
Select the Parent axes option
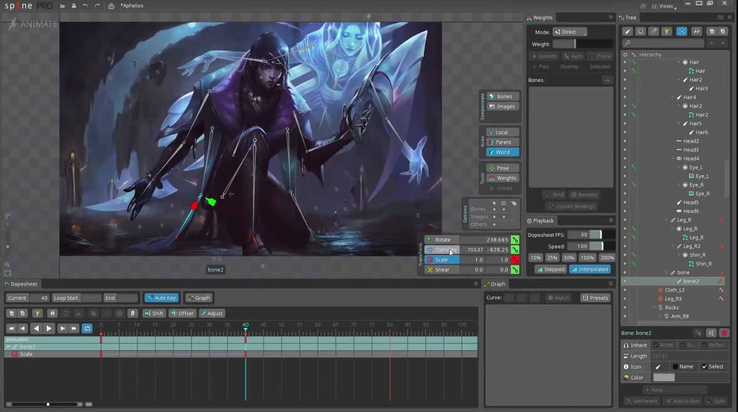pos(503,142)
